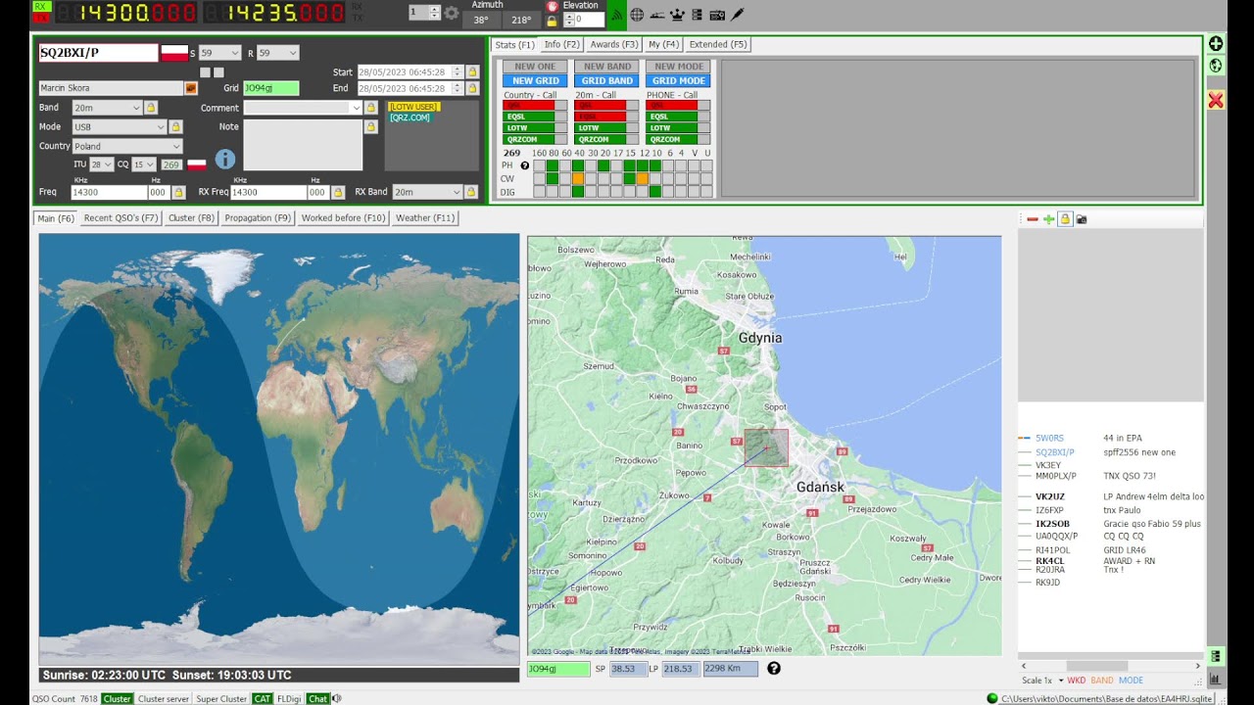Open the Band dropdown showing 20m
The height and width of the screenshot is (705, 1254).
pyautogui.click(x=107, y=108)
